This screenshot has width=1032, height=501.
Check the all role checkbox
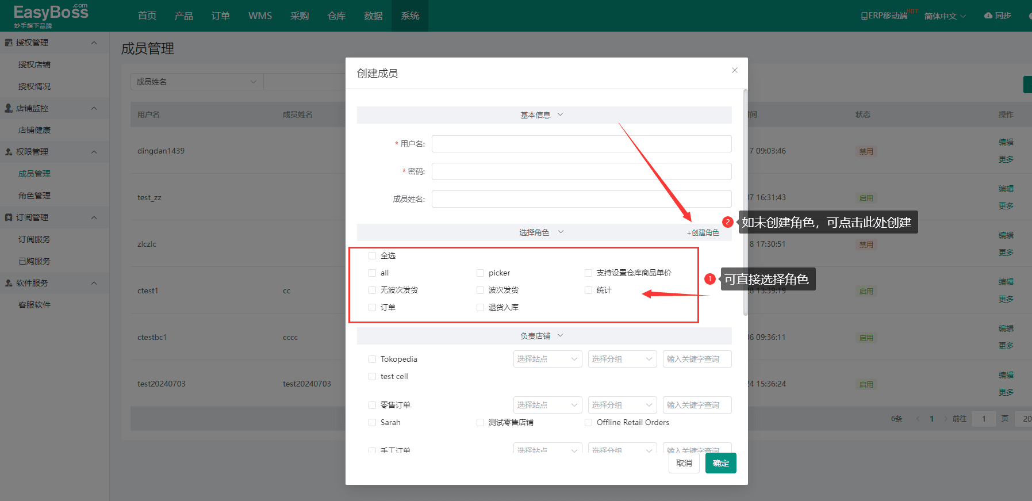coord(372,273)
